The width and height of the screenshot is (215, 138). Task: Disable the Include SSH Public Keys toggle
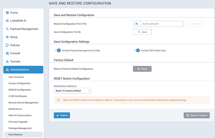tap(137, 51)
